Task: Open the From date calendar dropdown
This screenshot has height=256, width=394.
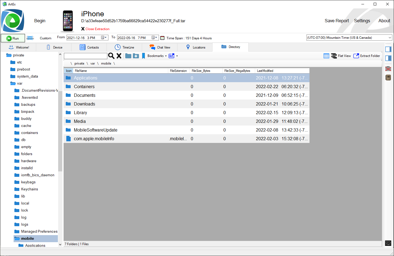Action: pyautogui.click(x=104, y=38)
